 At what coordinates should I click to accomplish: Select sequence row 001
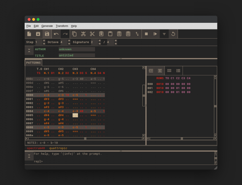coord(169,88)
